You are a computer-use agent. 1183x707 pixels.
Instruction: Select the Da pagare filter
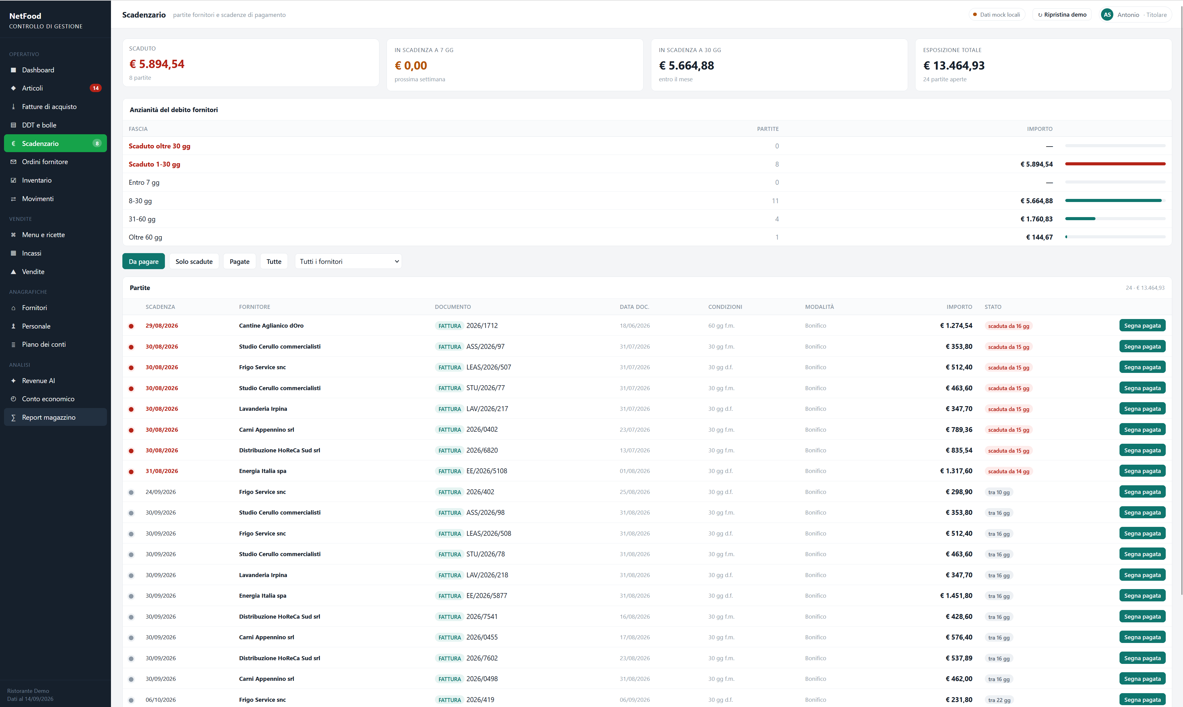pyautogui.click(x=144, y=261)
